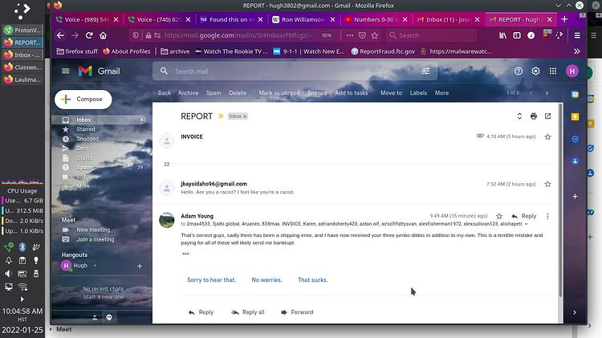
Task: Get add-ons plus icon in side panel
Action: tap(575, 196)
